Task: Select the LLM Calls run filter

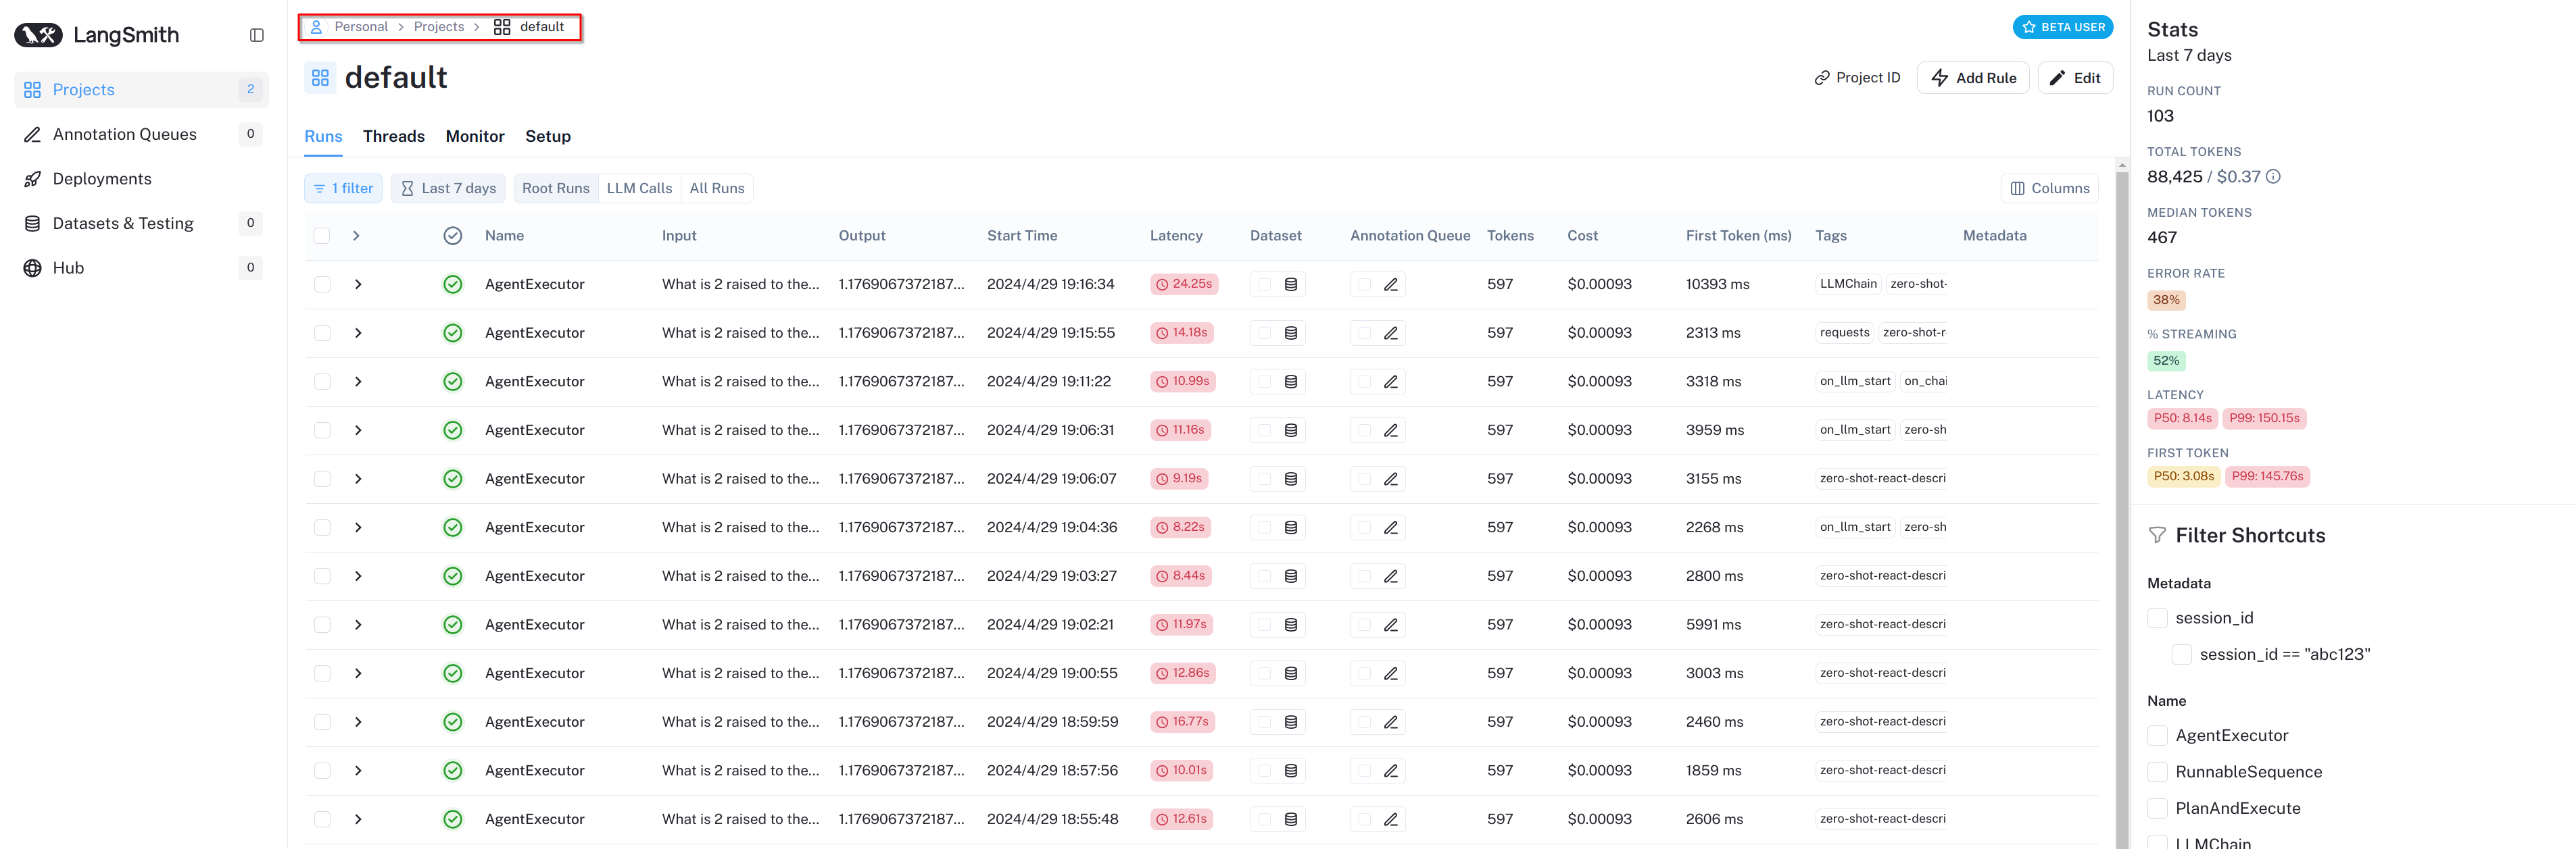Action: point(639,188)
